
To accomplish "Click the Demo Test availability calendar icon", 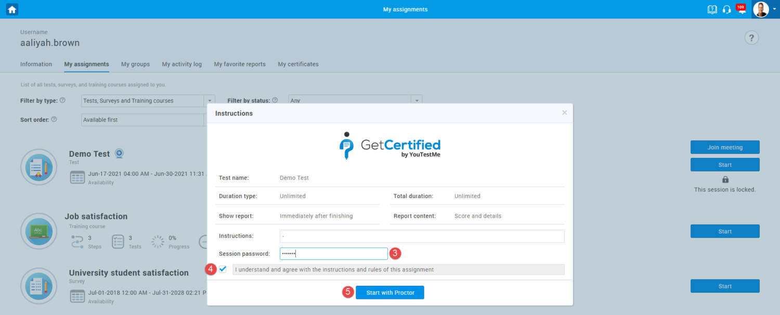I will (x=77, y=177).
